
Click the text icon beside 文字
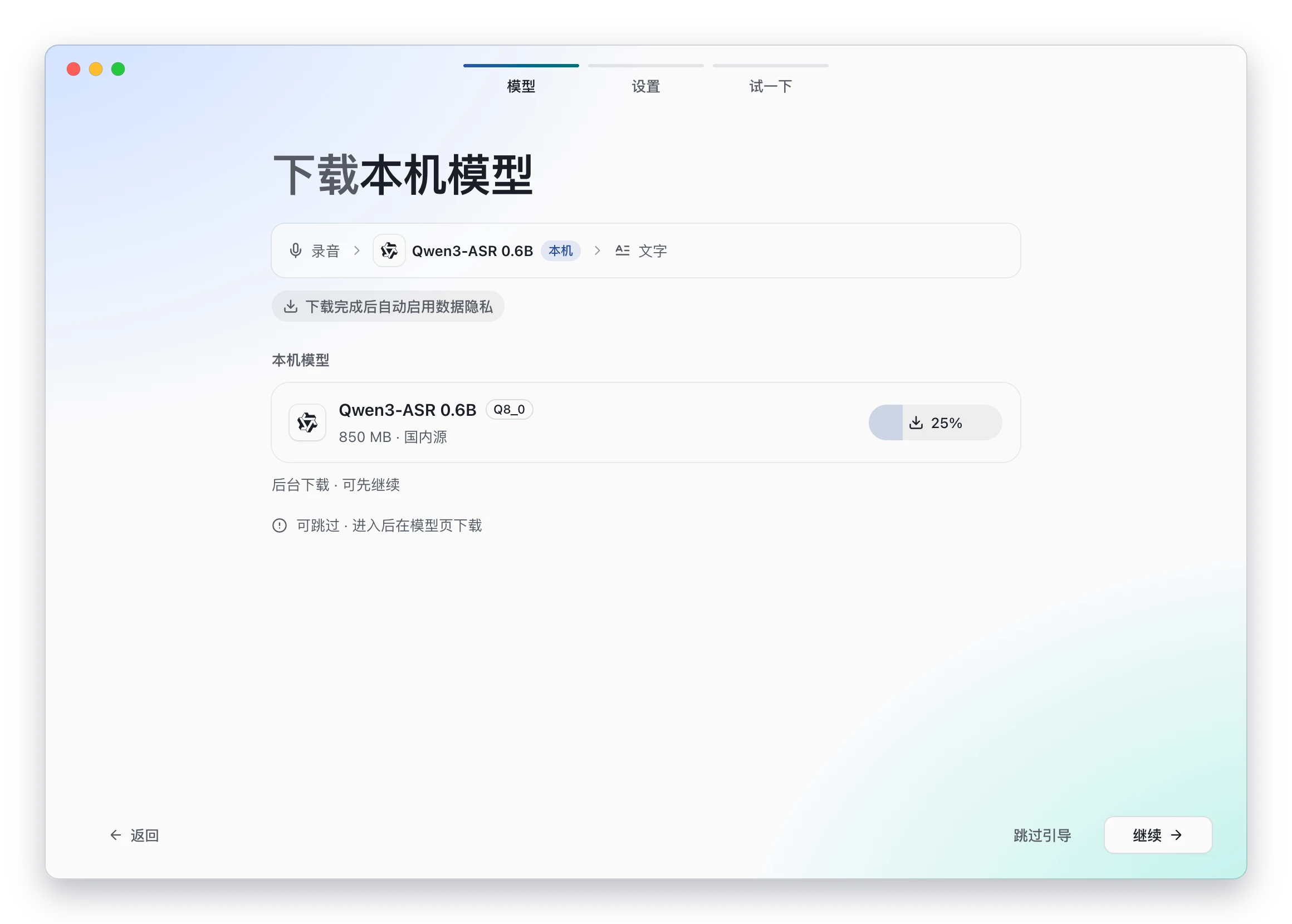[x=622, y=250]
